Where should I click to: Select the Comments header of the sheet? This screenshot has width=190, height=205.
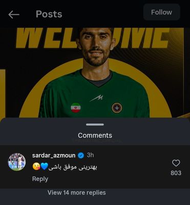[95, 135]
